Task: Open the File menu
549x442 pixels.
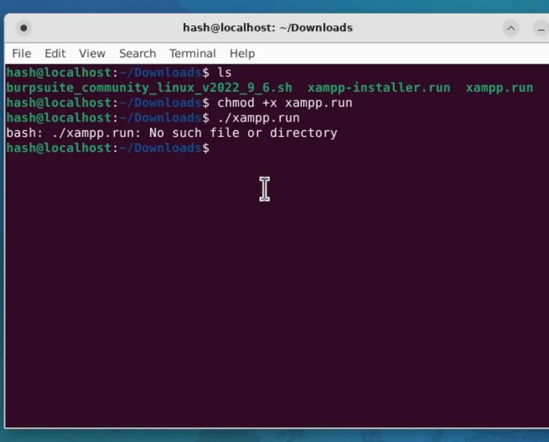Action: pyautogui.click(x=22, y=54)
